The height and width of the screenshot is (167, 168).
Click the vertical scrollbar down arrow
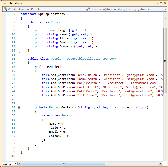click(x=165, y=159)
